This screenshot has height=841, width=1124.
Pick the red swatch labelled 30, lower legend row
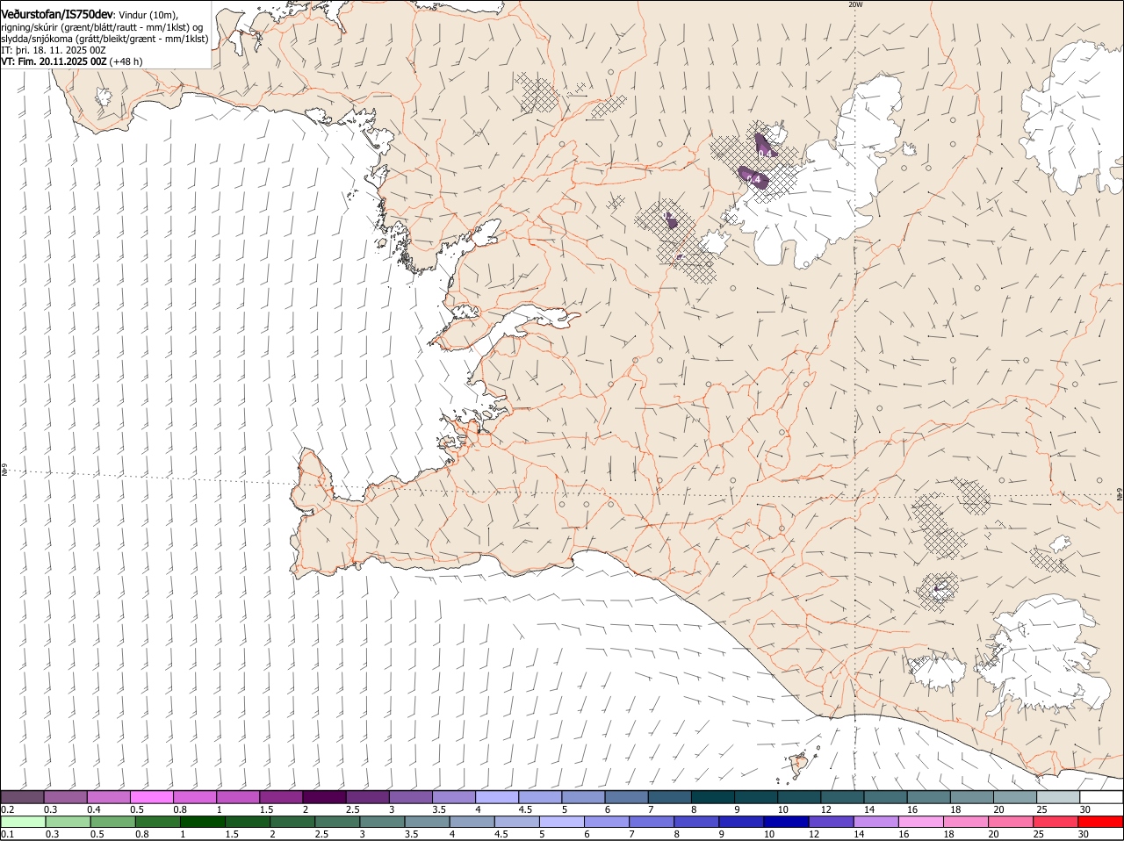pos(1101,822)
